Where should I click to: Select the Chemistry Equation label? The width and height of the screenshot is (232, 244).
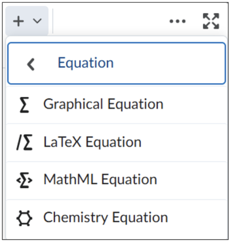106,218
